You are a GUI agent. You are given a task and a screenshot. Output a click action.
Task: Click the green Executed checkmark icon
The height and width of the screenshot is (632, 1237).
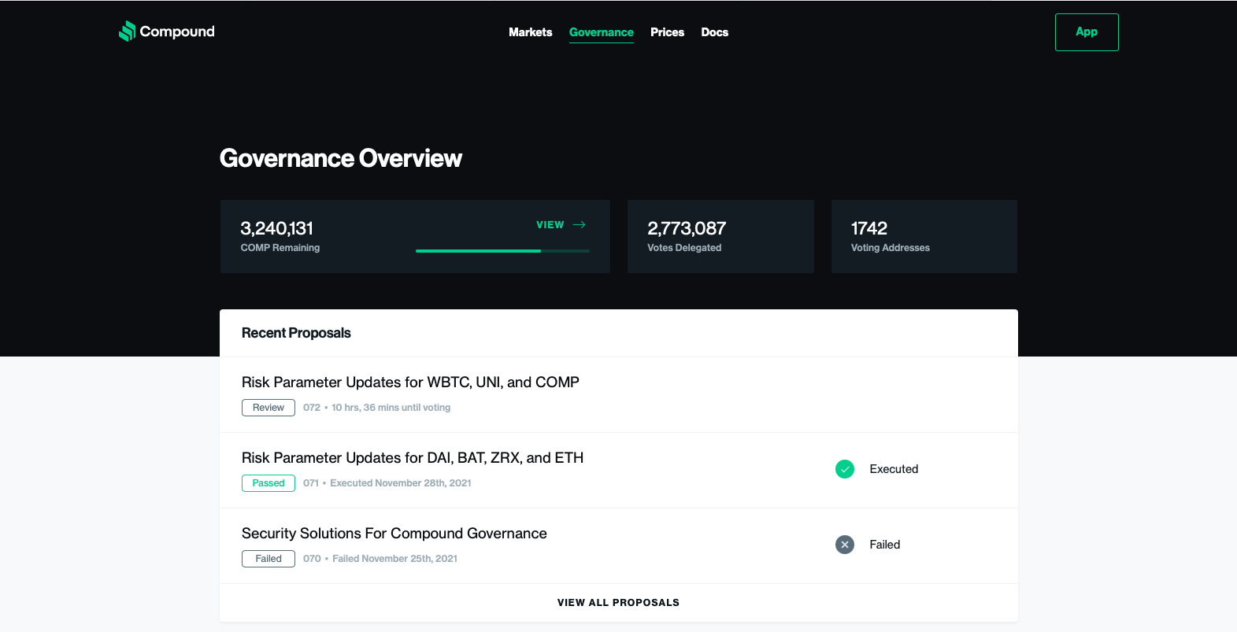[x=845, y=469]
